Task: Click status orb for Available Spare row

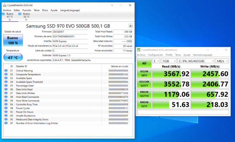Action: pos(6,78)
